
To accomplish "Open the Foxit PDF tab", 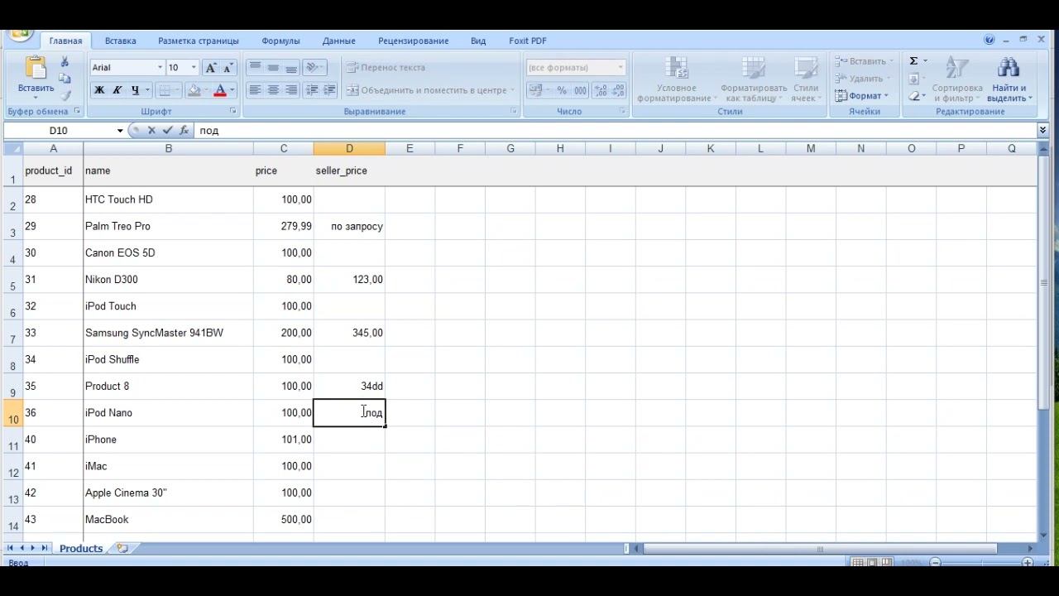I will 528,41.
